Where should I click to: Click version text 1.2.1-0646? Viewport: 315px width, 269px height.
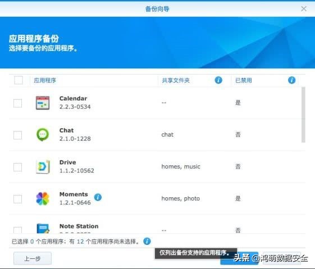tap(75, 202)
